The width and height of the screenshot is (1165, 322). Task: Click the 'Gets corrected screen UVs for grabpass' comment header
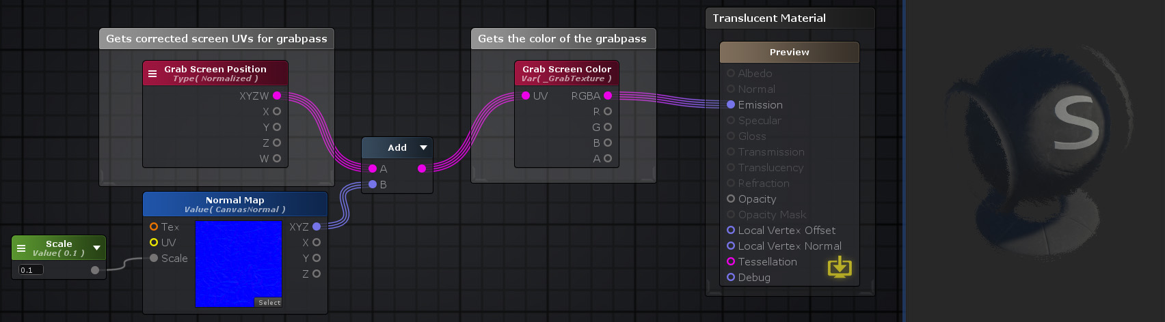click(217, 38)
